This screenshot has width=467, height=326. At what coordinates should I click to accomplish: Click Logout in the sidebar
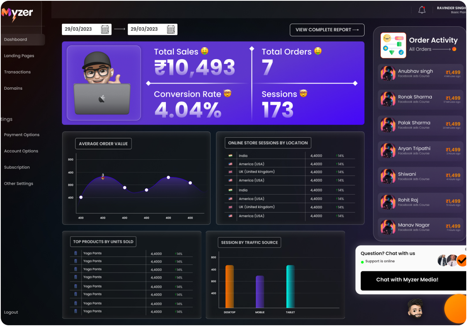point(11,312)
